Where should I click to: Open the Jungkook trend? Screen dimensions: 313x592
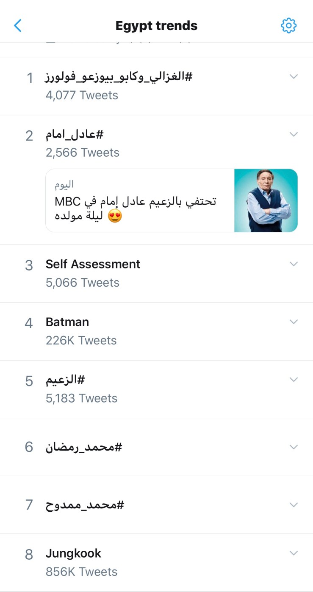(x=73, y=554)
